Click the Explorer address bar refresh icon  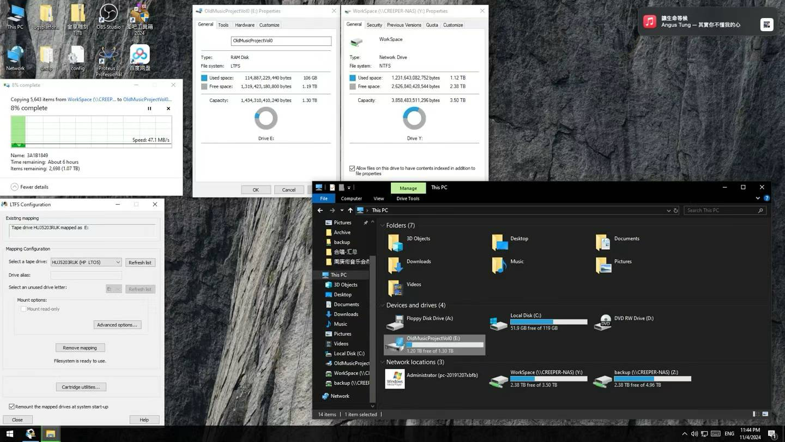tap(676, 211)
